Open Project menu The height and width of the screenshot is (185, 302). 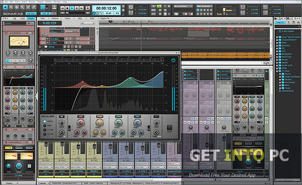pyautogui.click(x=40, y=2)
